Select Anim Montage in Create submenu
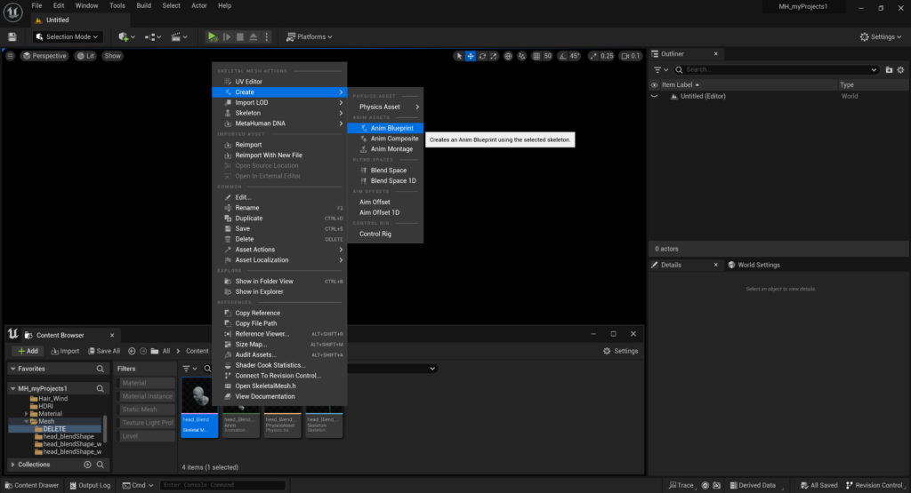The width and height of the screenshot is (911, 493). (385, 149)
